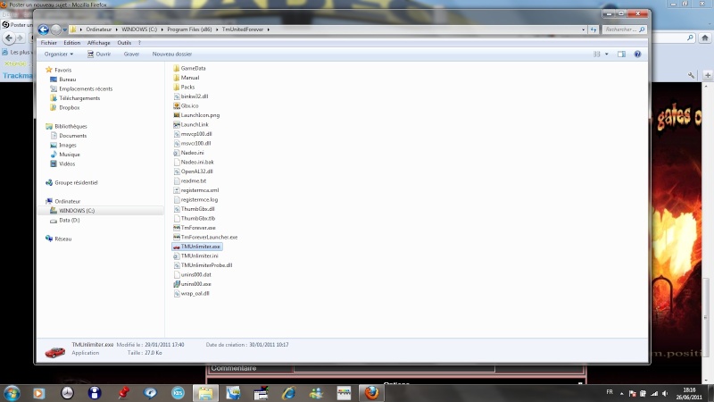Click the Nouveau dossier button
This screenshot has height=402, width=714.
(x=172, y=54)
